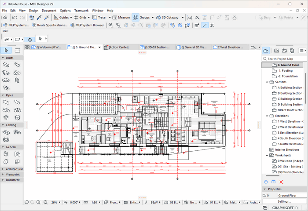Click the Search Project Map field

tap(285, 58)
